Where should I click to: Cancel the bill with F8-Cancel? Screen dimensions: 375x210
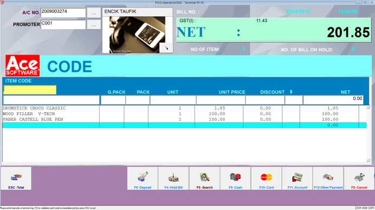(x=359, y=178)
